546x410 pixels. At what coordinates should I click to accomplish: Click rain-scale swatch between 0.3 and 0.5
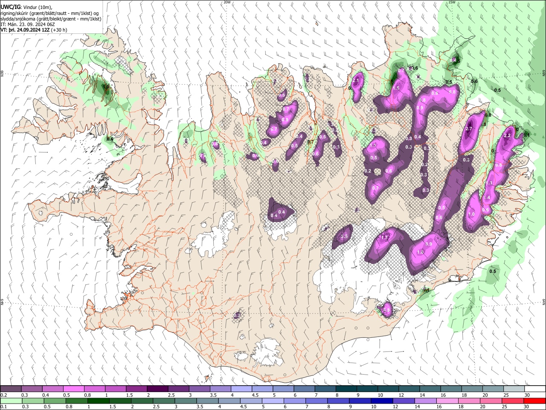[x=33, y=401]
